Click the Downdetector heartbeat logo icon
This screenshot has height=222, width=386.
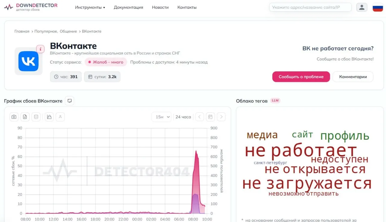point(8,7)
